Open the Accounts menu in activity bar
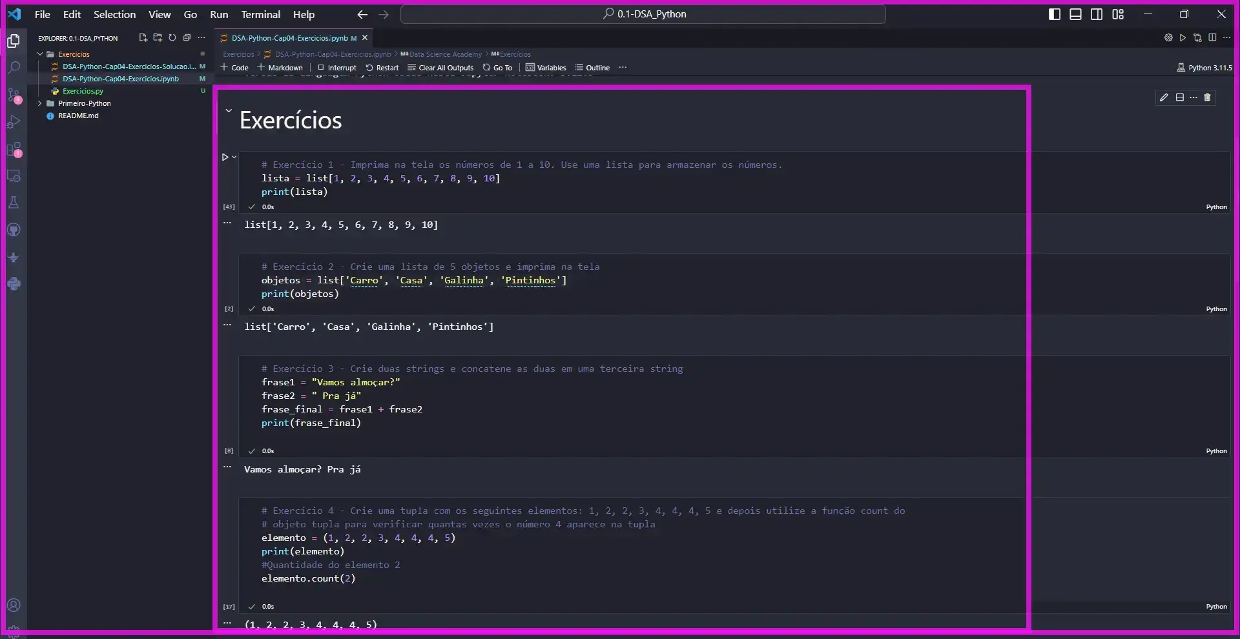This screenshot has width=1240, height=639. 14,605
